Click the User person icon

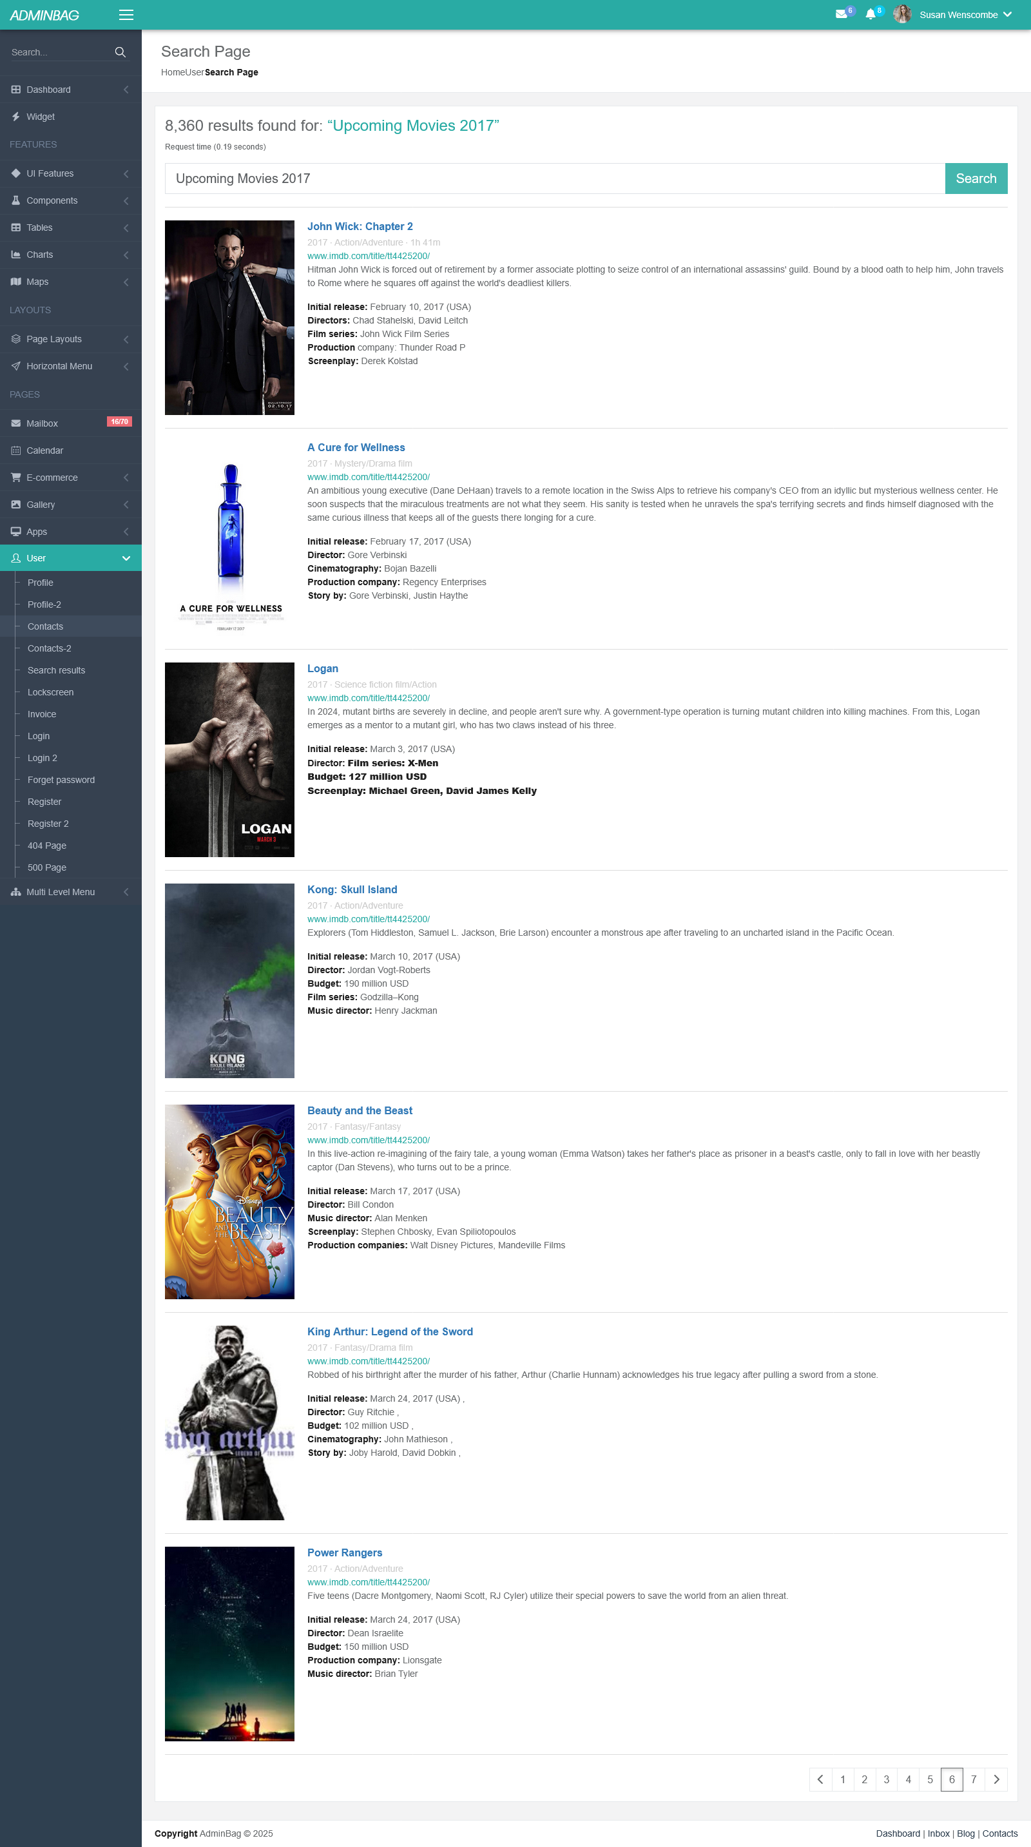tap(15, 559)
